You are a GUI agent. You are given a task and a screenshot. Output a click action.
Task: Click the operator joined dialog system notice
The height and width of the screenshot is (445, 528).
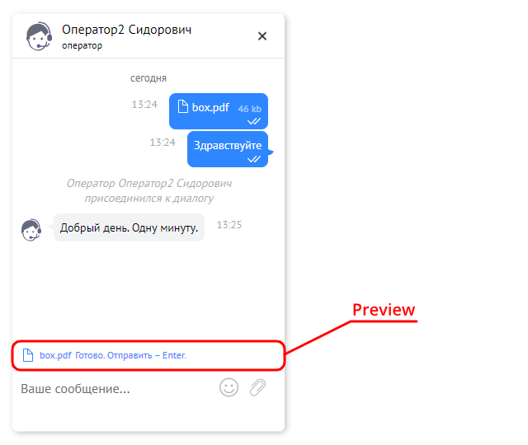148,190
